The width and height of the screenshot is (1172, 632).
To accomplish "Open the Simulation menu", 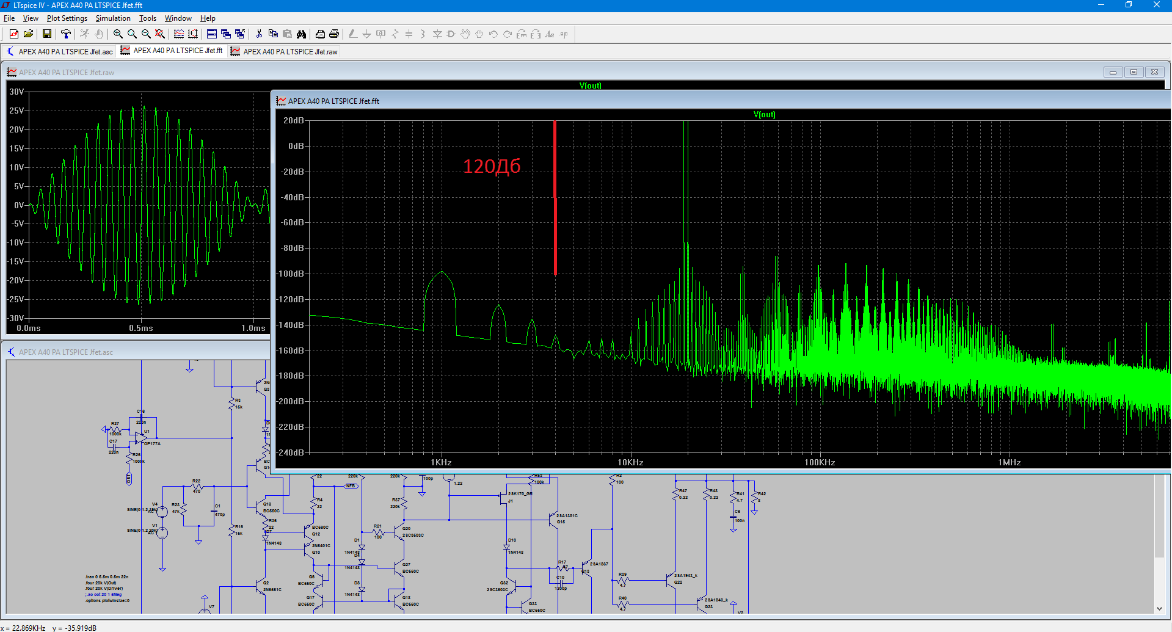I will click(113, 18).
